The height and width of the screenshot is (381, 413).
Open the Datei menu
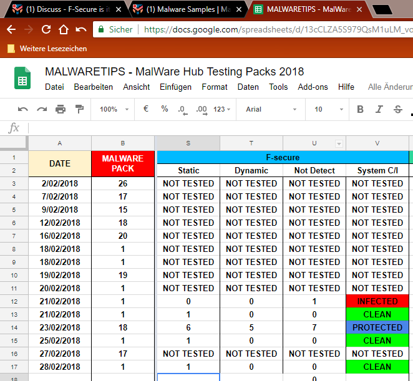click(x=54, y=87)
